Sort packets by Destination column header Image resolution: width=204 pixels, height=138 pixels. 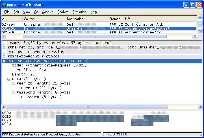pos(86,19)
